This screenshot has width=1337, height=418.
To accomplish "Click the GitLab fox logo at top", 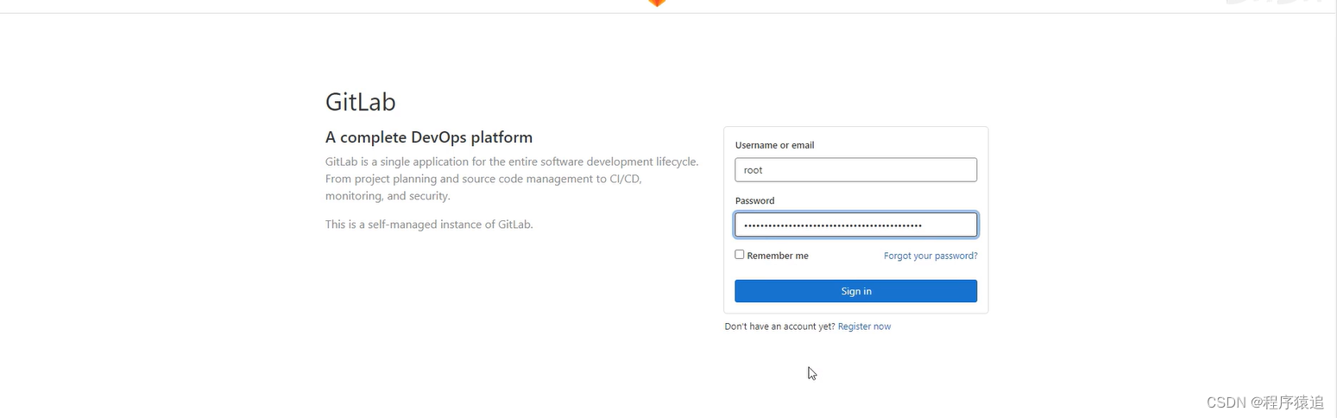I will pos(657,3).
